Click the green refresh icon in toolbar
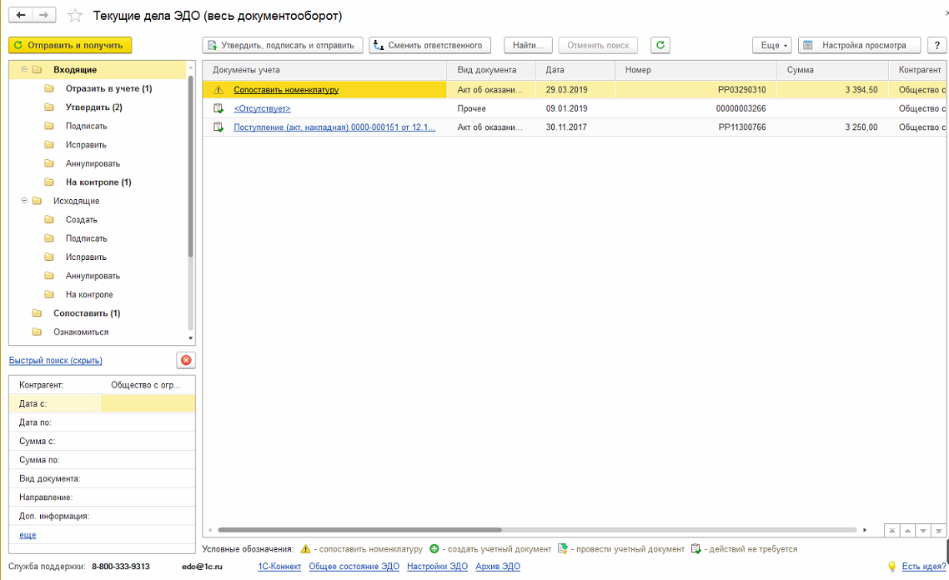 click(660, 45)
